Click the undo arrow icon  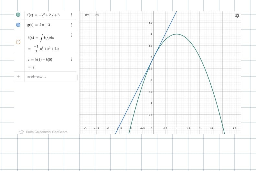click(x=87, y=15)
